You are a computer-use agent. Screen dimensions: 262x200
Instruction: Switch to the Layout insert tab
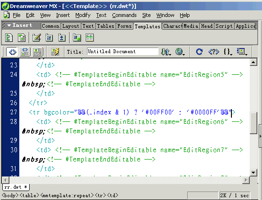click(71, 26)
